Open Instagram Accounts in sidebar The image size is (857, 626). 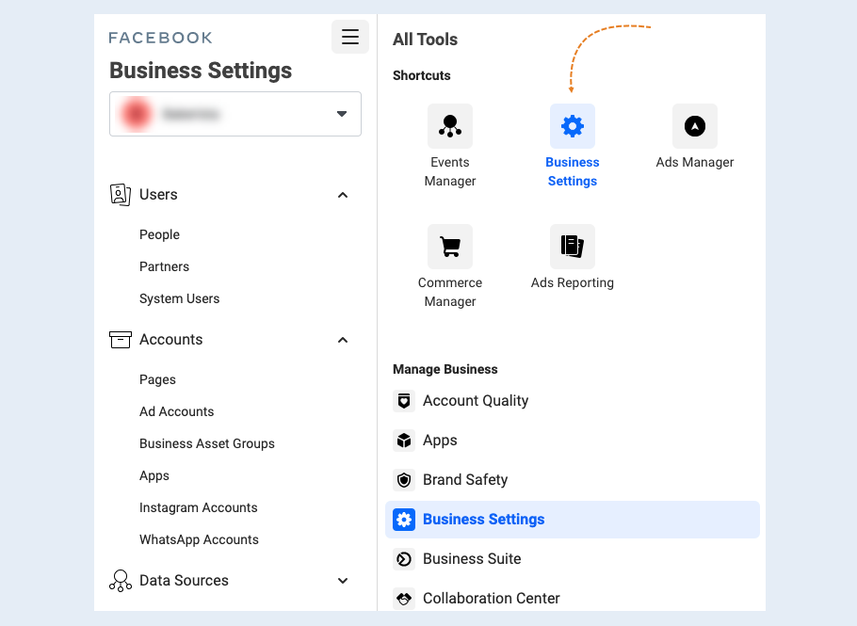tap(199, 507)
